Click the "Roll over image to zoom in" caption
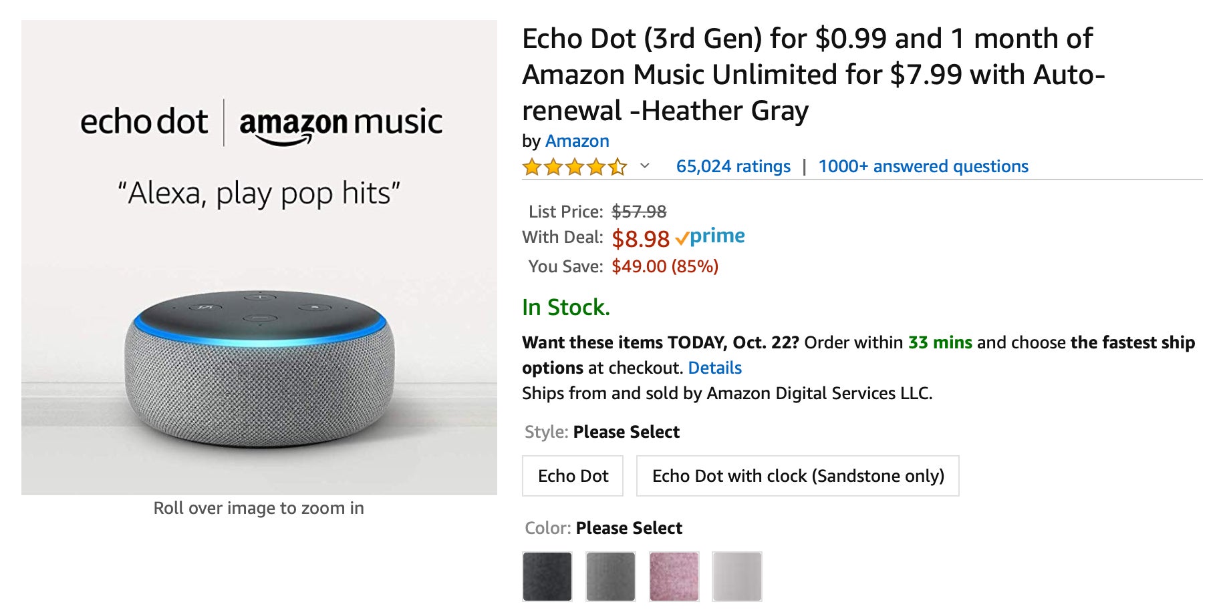Viewport: 1219px width, 614px height. tap(259, 508)
